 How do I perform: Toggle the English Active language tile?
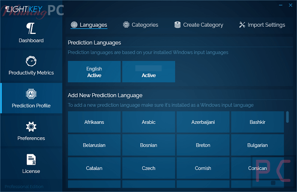94,72
